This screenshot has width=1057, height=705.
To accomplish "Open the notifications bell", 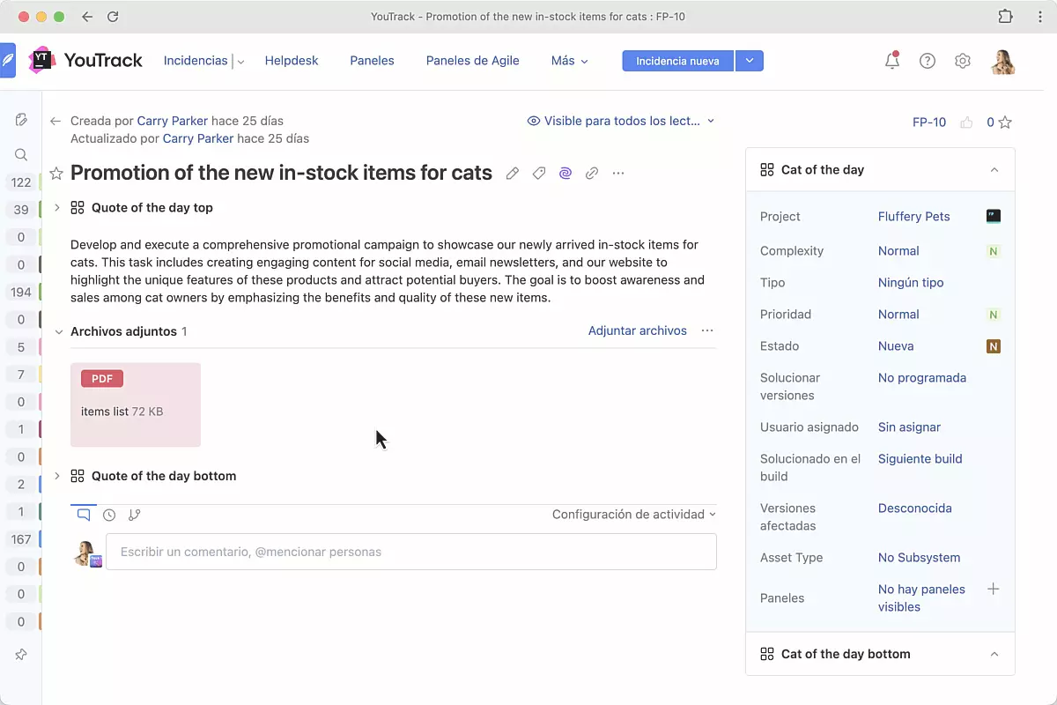I will (x=892, y=61).
